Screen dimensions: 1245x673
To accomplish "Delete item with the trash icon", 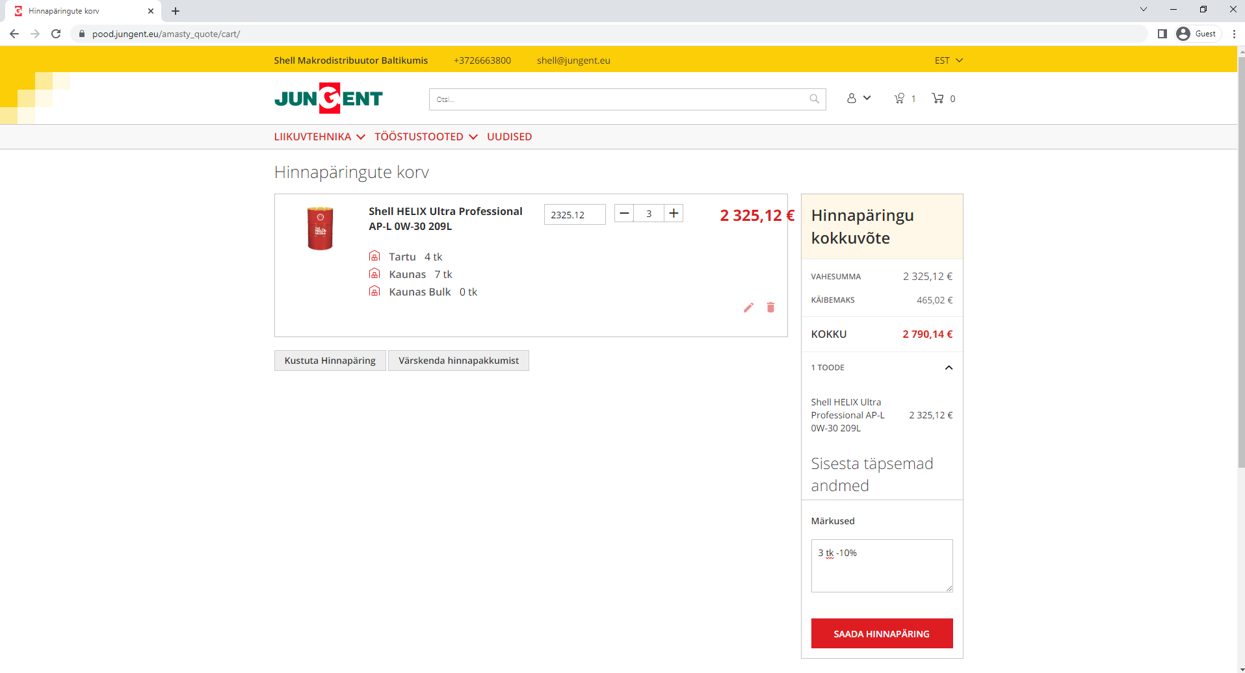I will [770, 307].
